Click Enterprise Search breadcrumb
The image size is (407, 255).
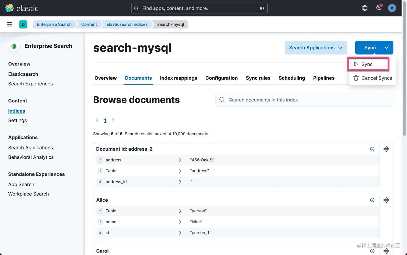tap(54, 24)
